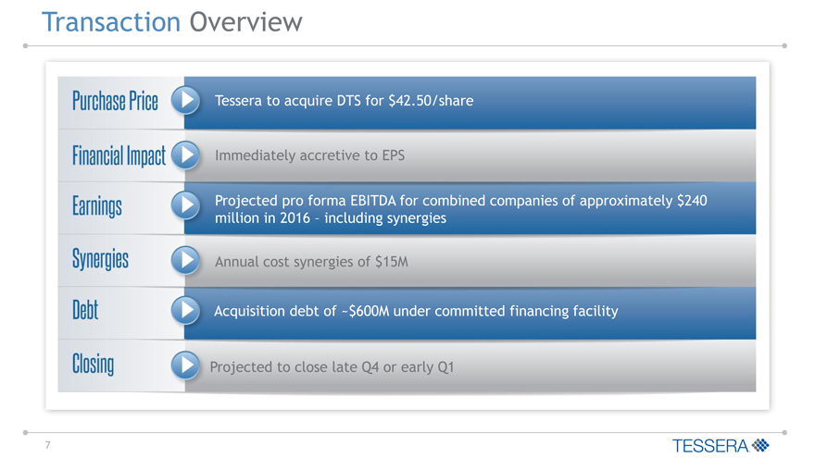This screenshot has width=815, height=458.
Task: Select the Purchase Price label
Action: click(x=115, y=100)
